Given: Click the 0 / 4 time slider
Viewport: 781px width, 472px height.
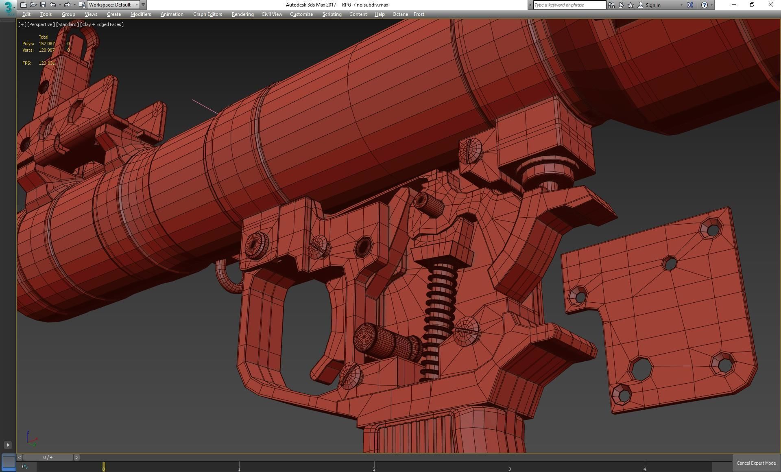Looking at the screenshot, I should click(48, 457).
